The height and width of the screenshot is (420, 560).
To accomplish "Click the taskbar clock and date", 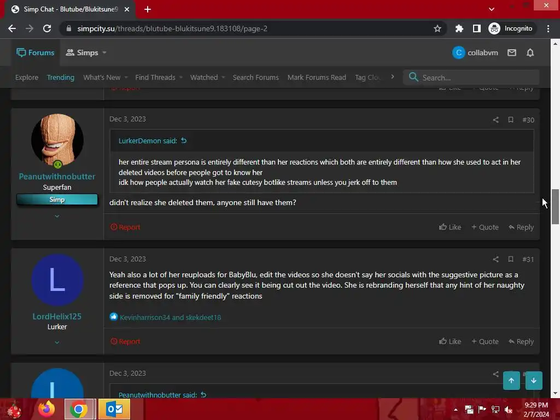I will 536,410.
